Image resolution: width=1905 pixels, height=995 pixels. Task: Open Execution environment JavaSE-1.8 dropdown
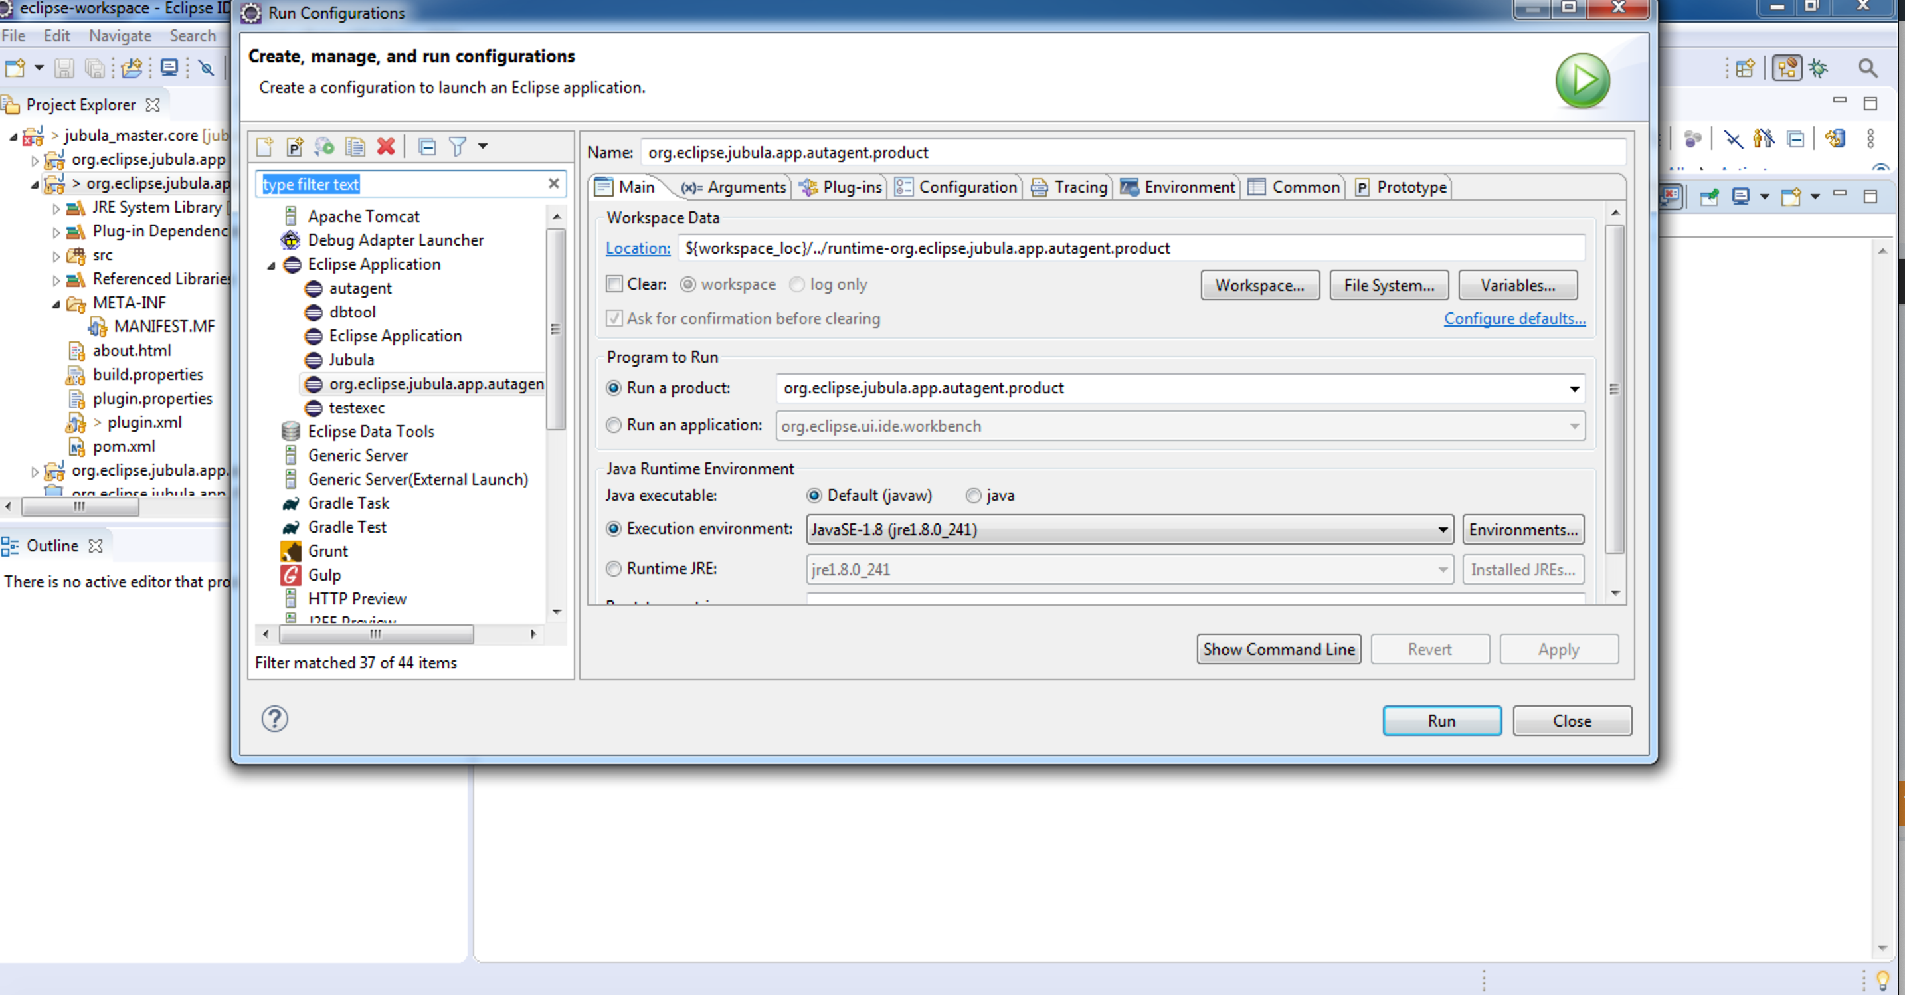(1442, 529)
